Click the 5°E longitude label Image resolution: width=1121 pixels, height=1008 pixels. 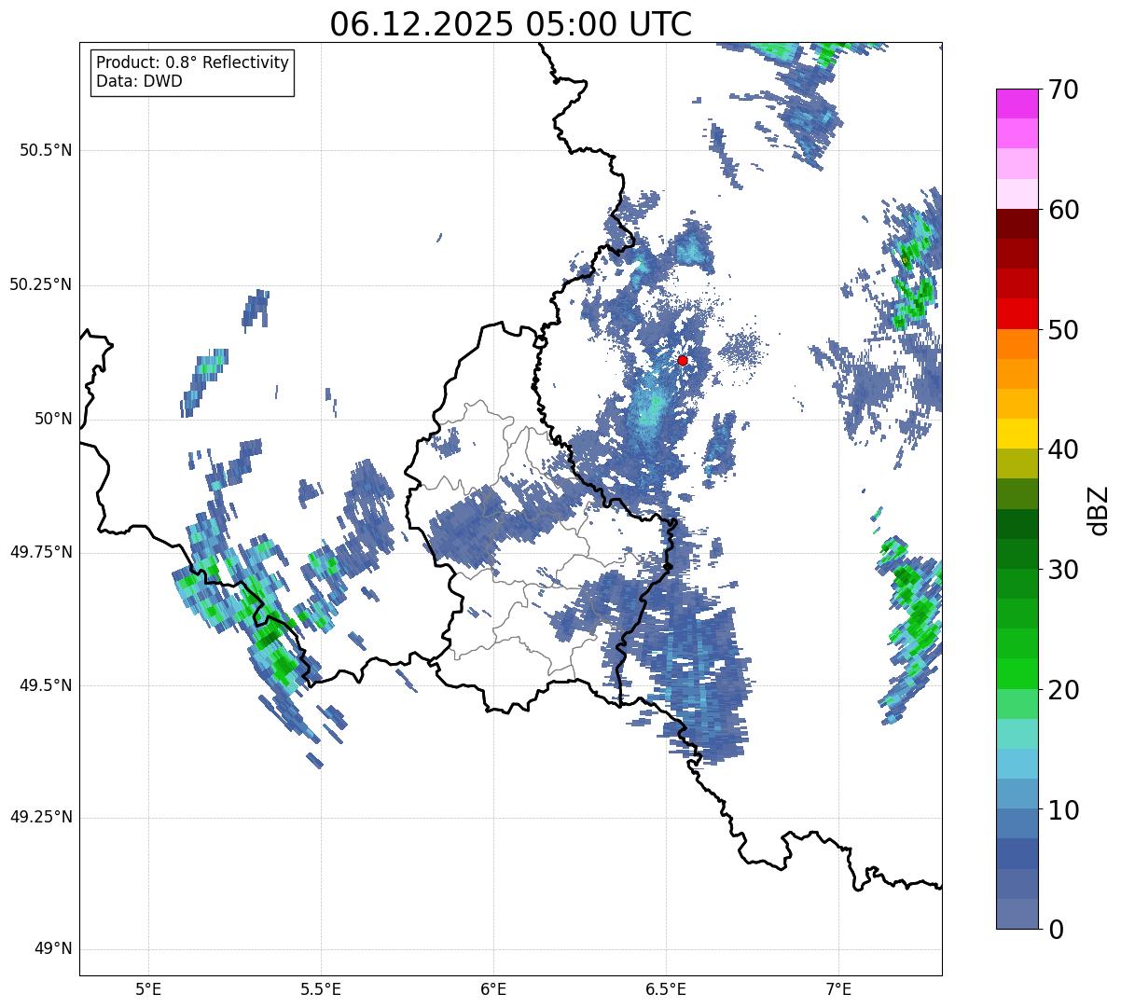pyautogui.click(x=148, y=988)
